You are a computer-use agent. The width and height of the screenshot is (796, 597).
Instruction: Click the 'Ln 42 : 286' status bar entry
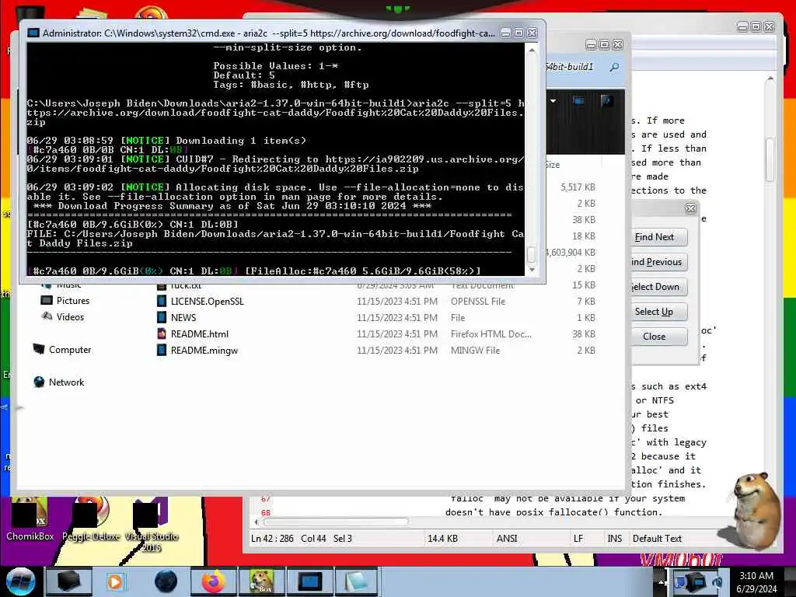point(272,539)
